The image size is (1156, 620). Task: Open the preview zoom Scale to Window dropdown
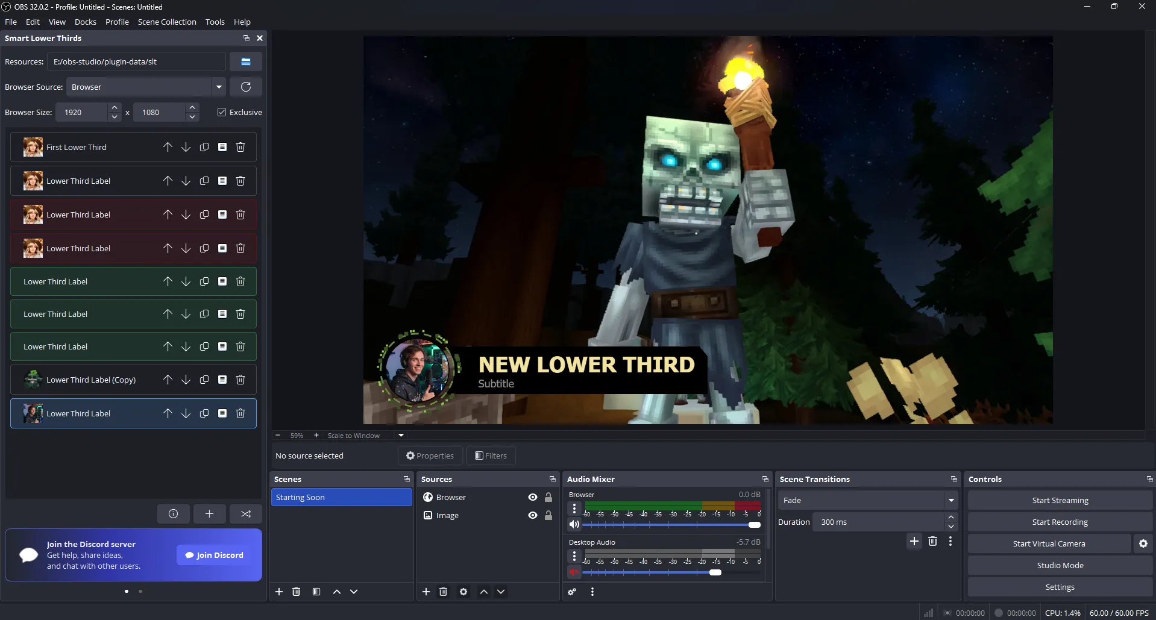coord(400,435)
